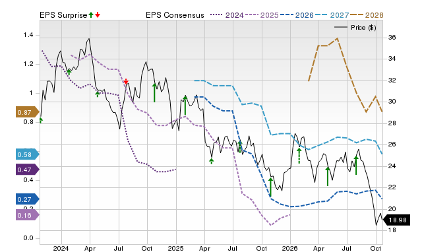Image resolution: width=422 pixels, height=252 pixels.
Task: Click the 26 price axis label
Action: [x=392, y=144]
